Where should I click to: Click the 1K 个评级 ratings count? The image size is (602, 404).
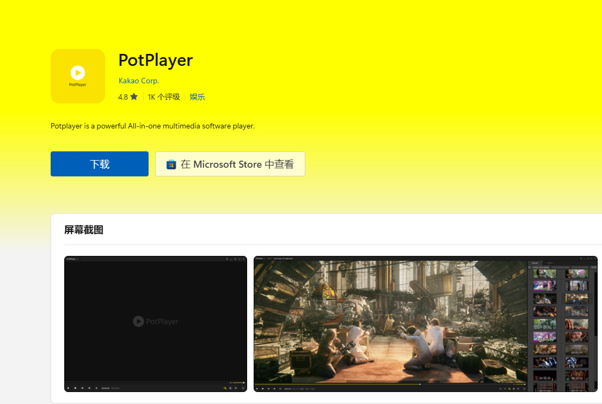(x=164, y=97)
